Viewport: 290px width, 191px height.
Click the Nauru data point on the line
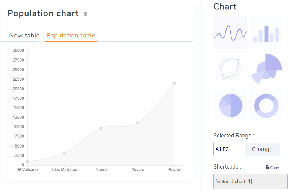pos(101,128)
